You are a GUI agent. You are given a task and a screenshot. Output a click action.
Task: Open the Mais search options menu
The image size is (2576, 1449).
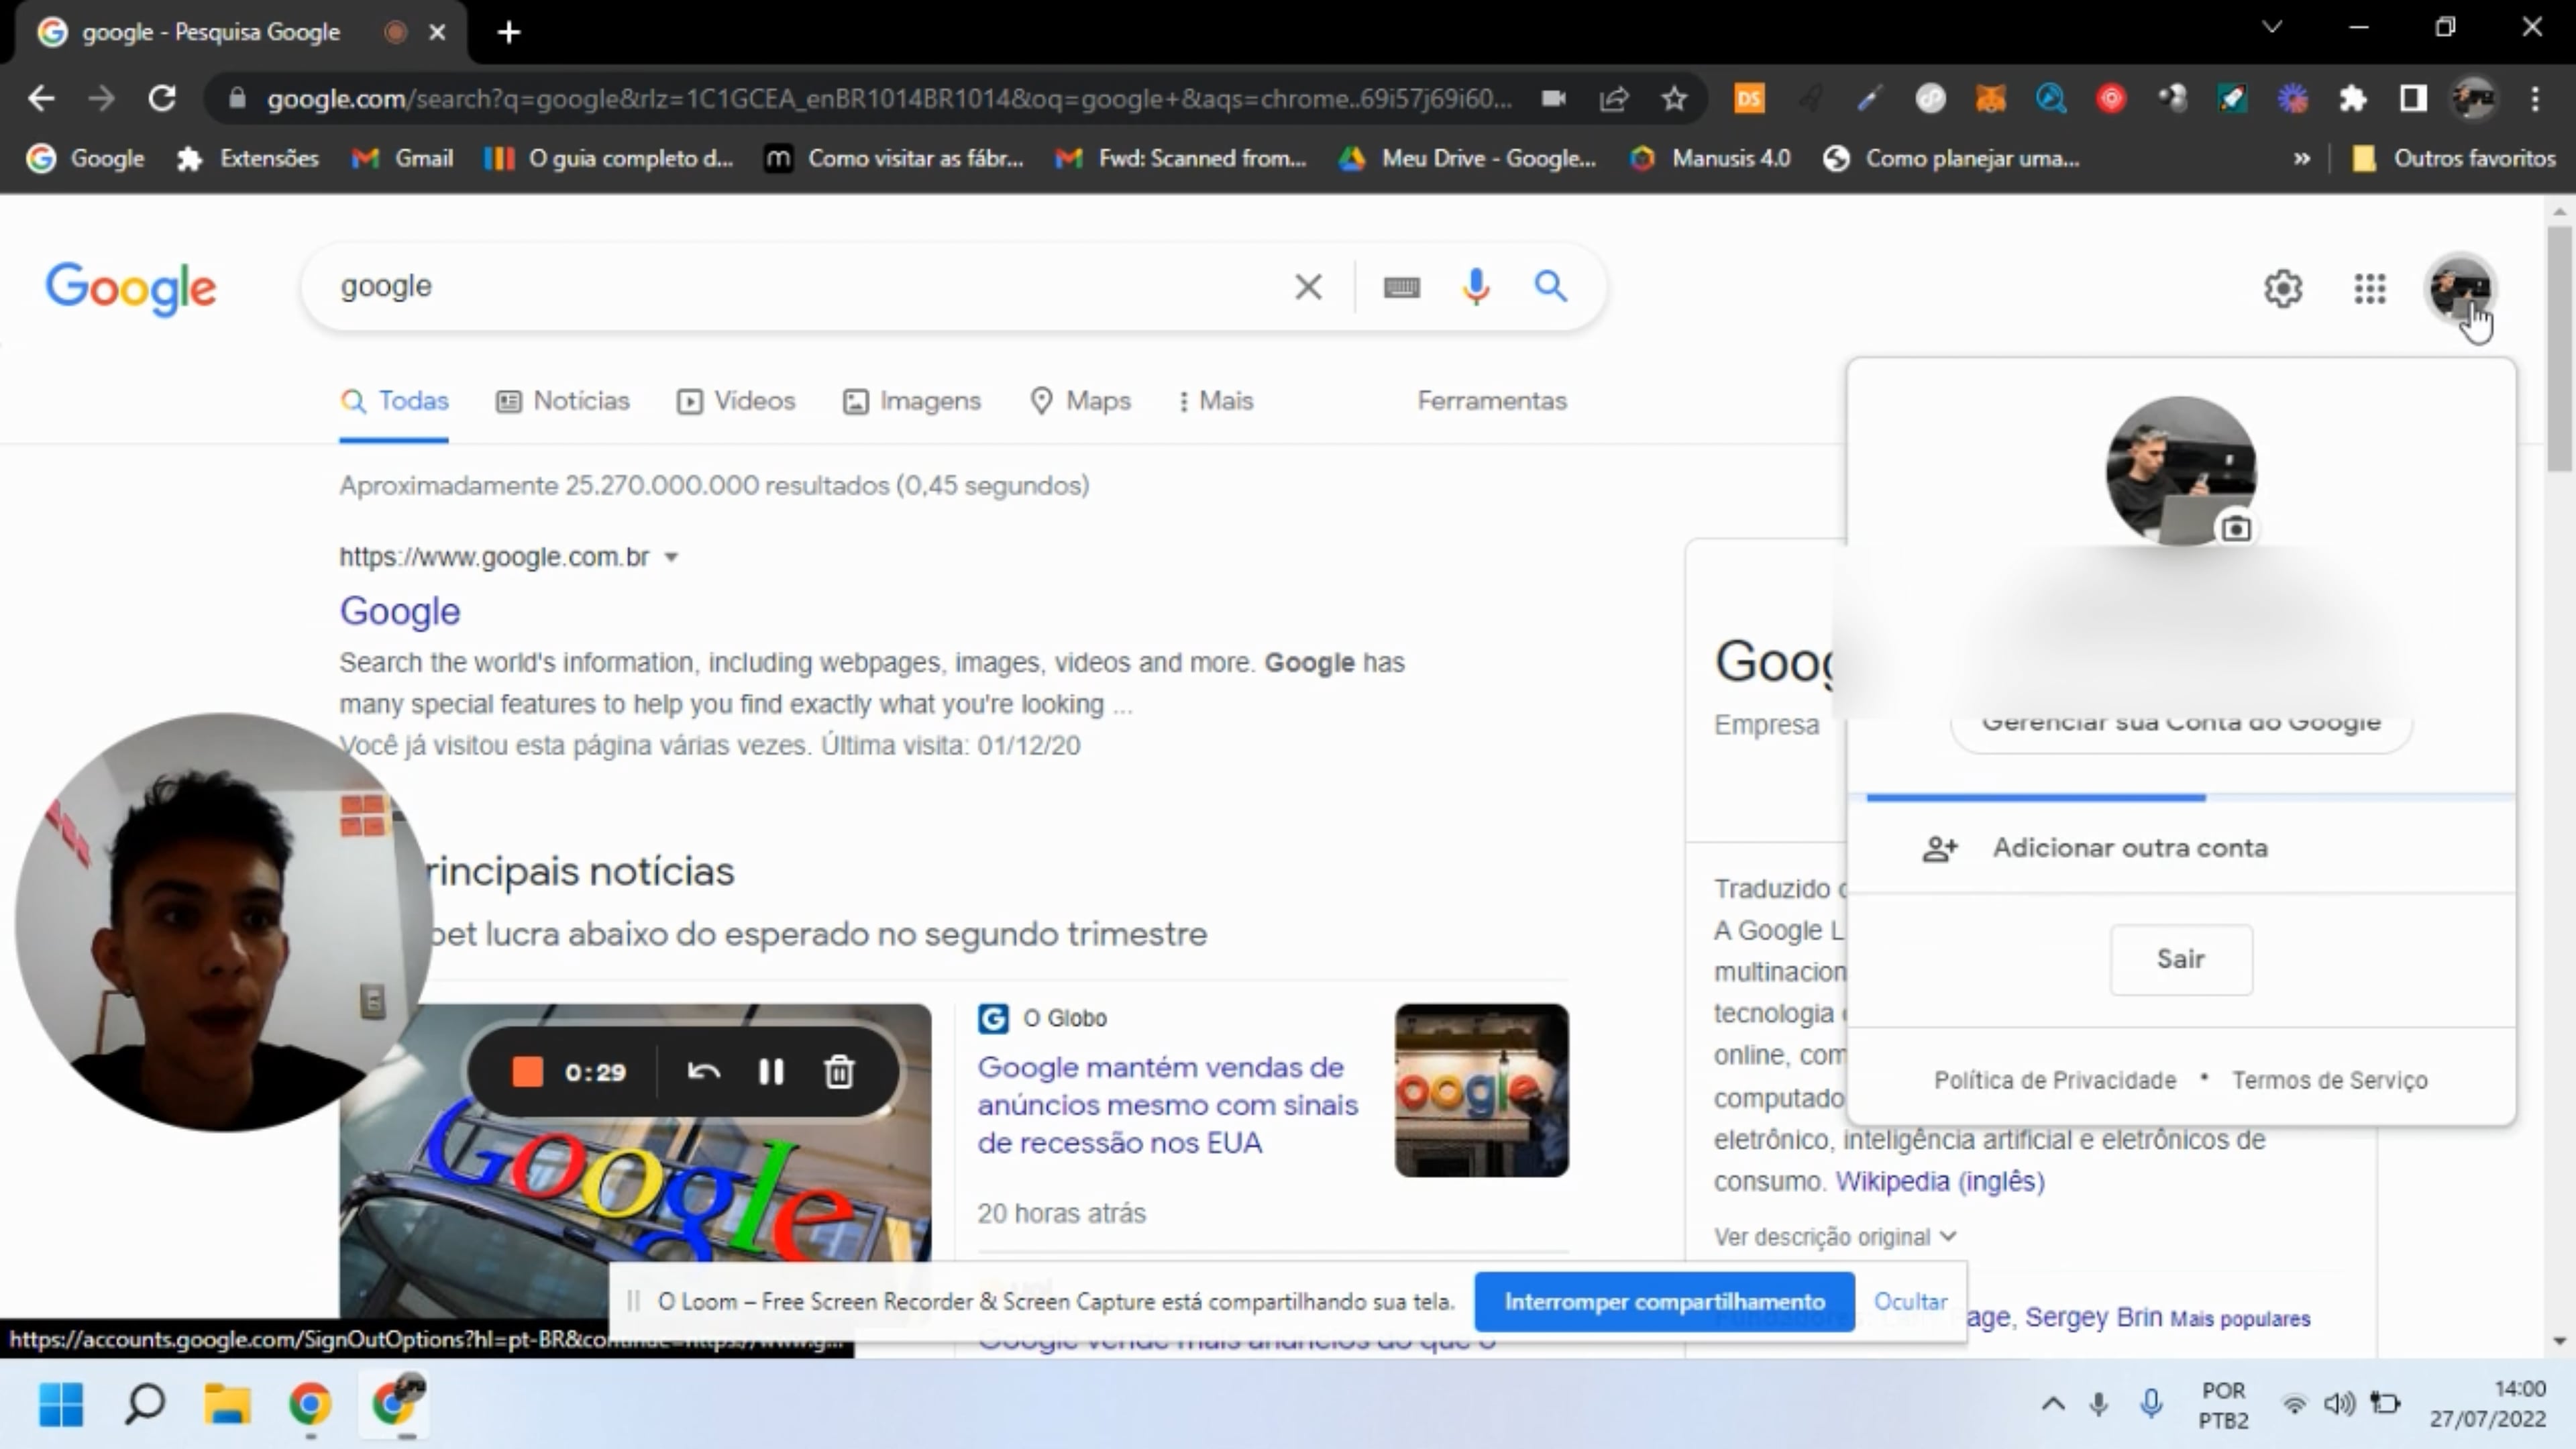tap(1215, 401)
